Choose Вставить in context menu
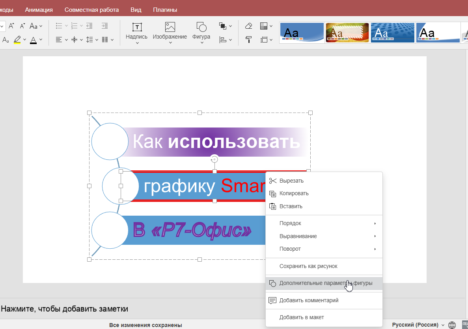The width and height of the screenshot is (468, 329). coord(324,206)
